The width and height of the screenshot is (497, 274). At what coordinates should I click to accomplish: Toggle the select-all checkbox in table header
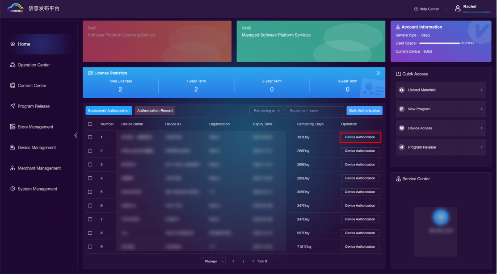[90, 124]
